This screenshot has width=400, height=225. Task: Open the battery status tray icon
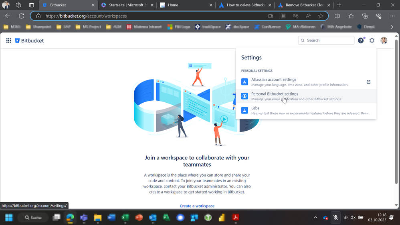click(360, 217)
